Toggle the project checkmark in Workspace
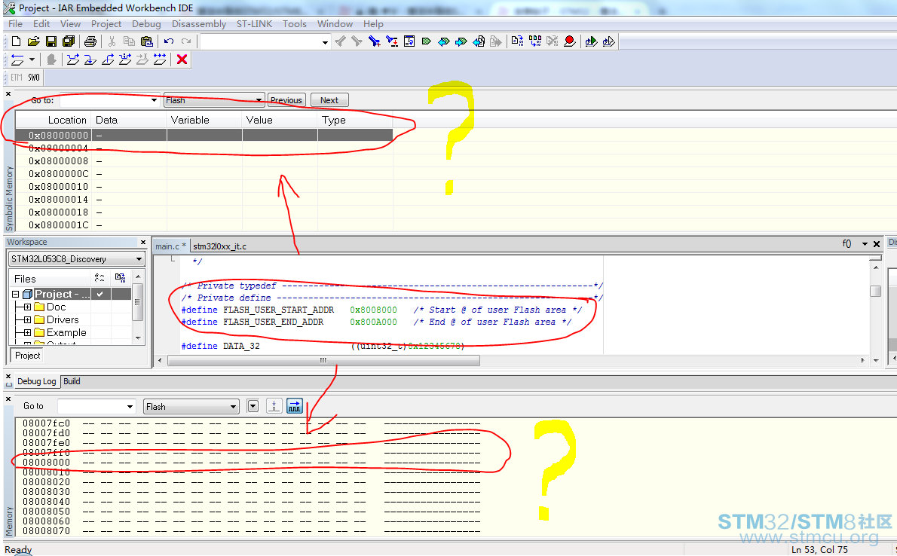This screenshot has width=897, height=556. point(100,294)
